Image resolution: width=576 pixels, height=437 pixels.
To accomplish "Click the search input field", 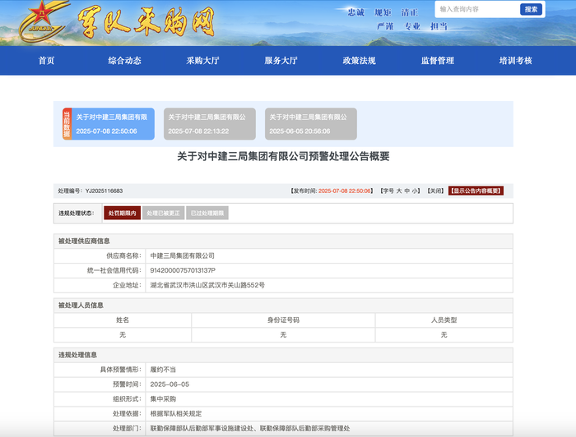I will [x=476, y=10].
